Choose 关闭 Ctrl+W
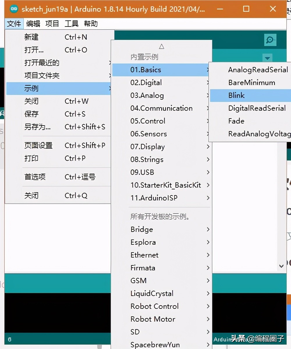 pos(58,101)
